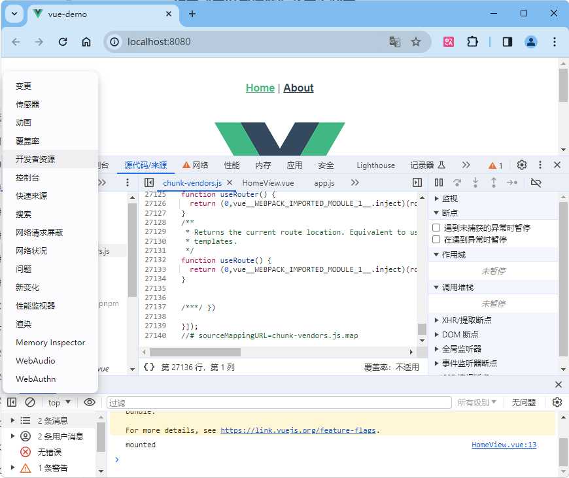Step out of current function icon
569x478 pixels.
click(494, 182)
